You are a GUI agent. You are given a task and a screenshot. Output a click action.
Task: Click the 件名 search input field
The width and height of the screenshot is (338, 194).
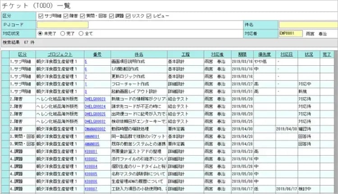308,25
